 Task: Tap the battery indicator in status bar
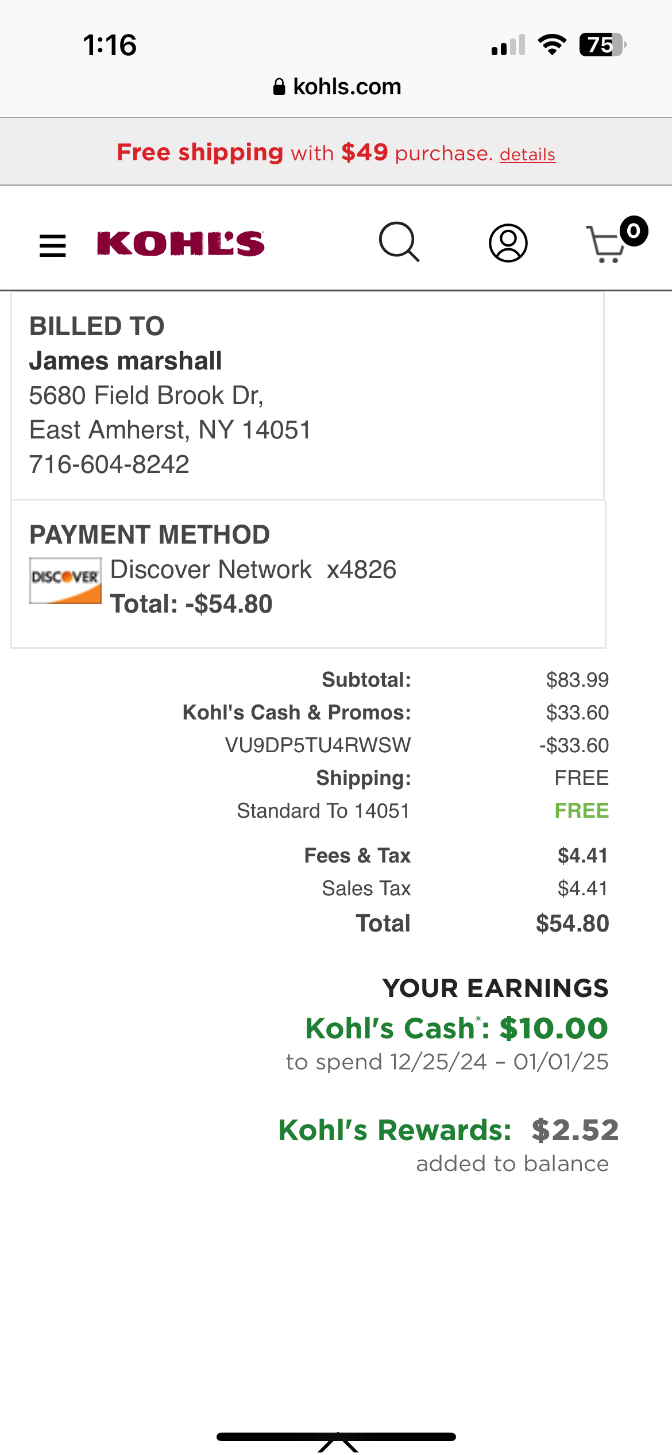[x=603, y=45]
